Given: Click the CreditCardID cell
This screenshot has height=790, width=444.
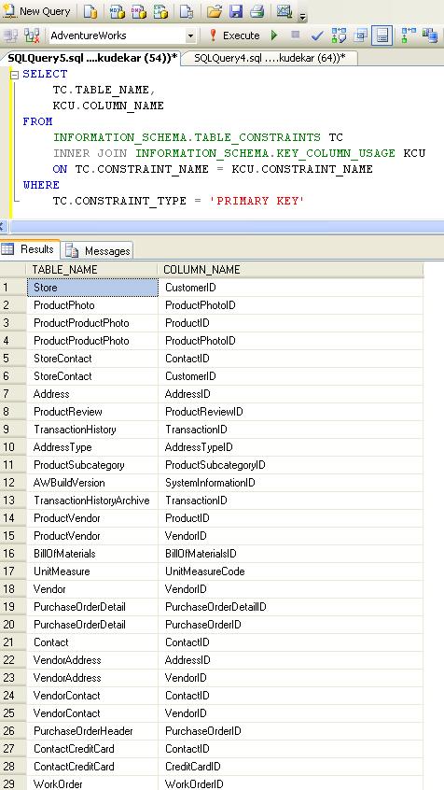Looking at the screenshot, I should [290, 767].
